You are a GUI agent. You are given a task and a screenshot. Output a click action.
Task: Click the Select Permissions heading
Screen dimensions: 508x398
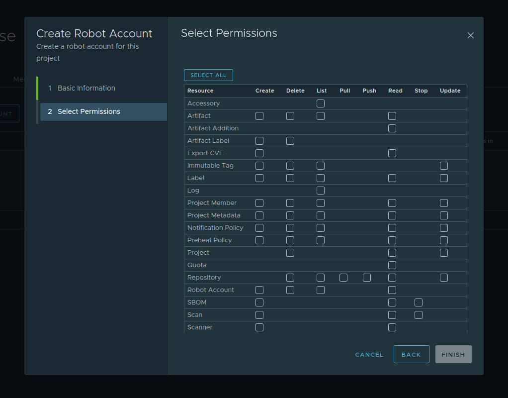229,33
